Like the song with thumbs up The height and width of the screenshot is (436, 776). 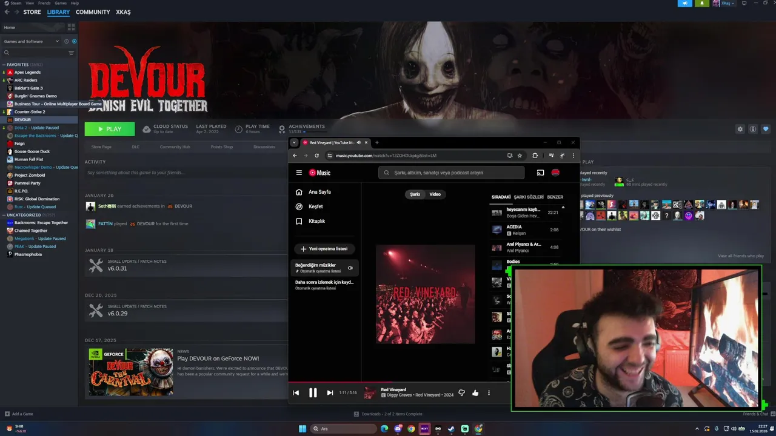tap(475, 393)
